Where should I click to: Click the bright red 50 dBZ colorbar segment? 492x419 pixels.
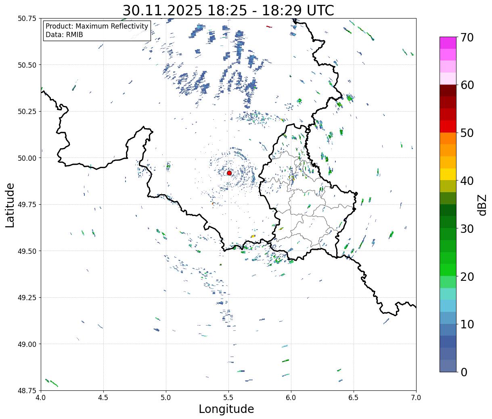(x=448, y=126)
